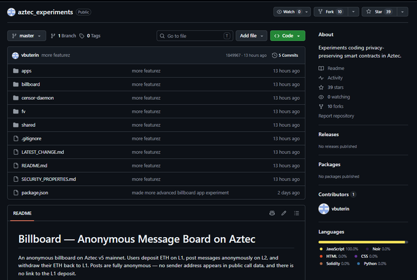Screen dimensions: 417x280
Task: Open vbuterin profile link in commit header
Action: [30, 55]
